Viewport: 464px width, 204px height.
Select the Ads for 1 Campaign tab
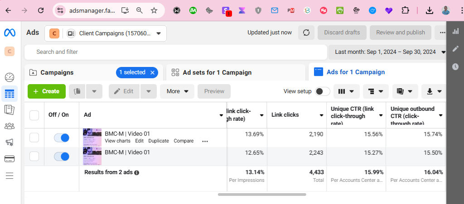pyautogui.click(x=377, y=72)
